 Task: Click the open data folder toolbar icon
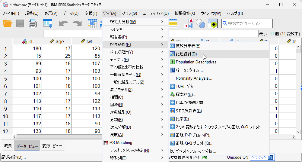[x=8, y=24]
